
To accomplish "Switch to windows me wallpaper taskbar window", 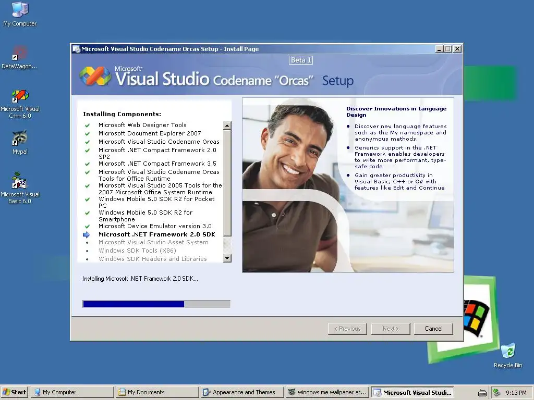I will tap(327, 392).
